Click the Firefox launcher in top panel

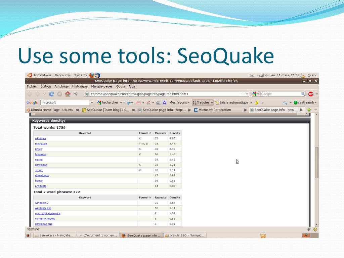click(x=92, y=75)
